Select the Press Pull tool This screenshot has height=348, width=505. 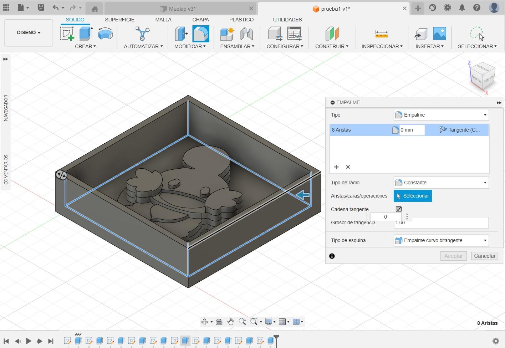pyautogui.click(x=182, y=34)
